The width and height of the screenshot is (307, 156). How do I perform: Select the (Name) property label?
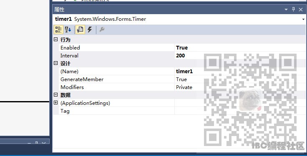(x=69, y=72)
